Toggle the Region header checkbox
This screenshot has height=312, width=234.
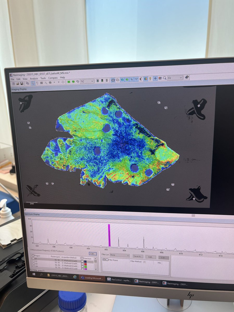33,255
